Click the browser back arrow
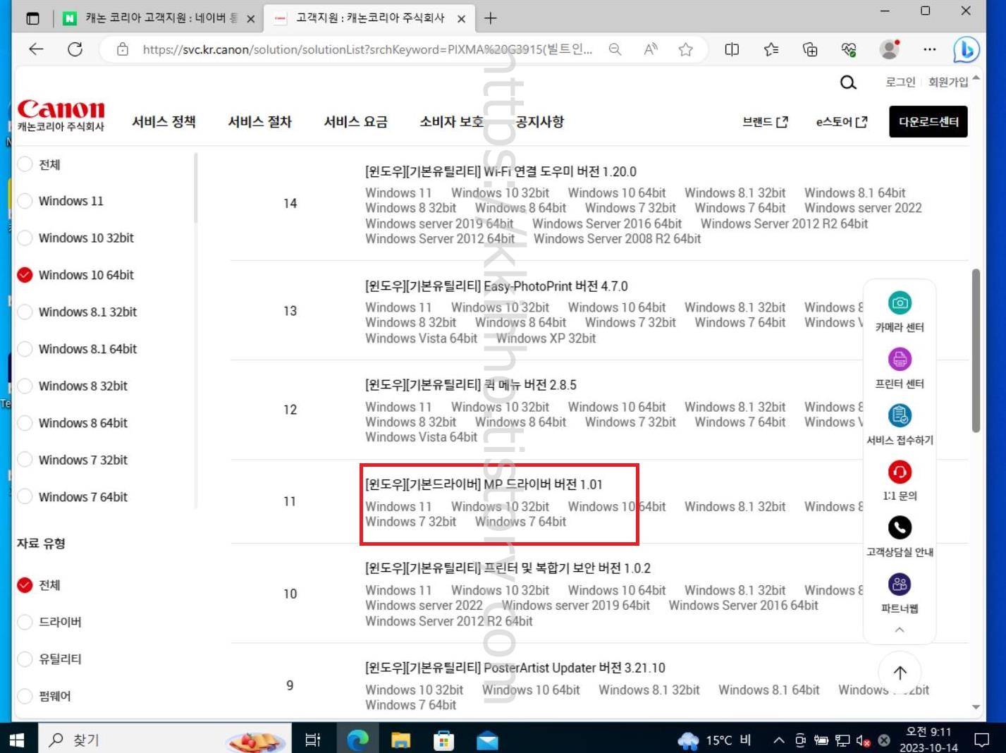The width and height of the screenshot is (1006, 753). tap(36, 49)
